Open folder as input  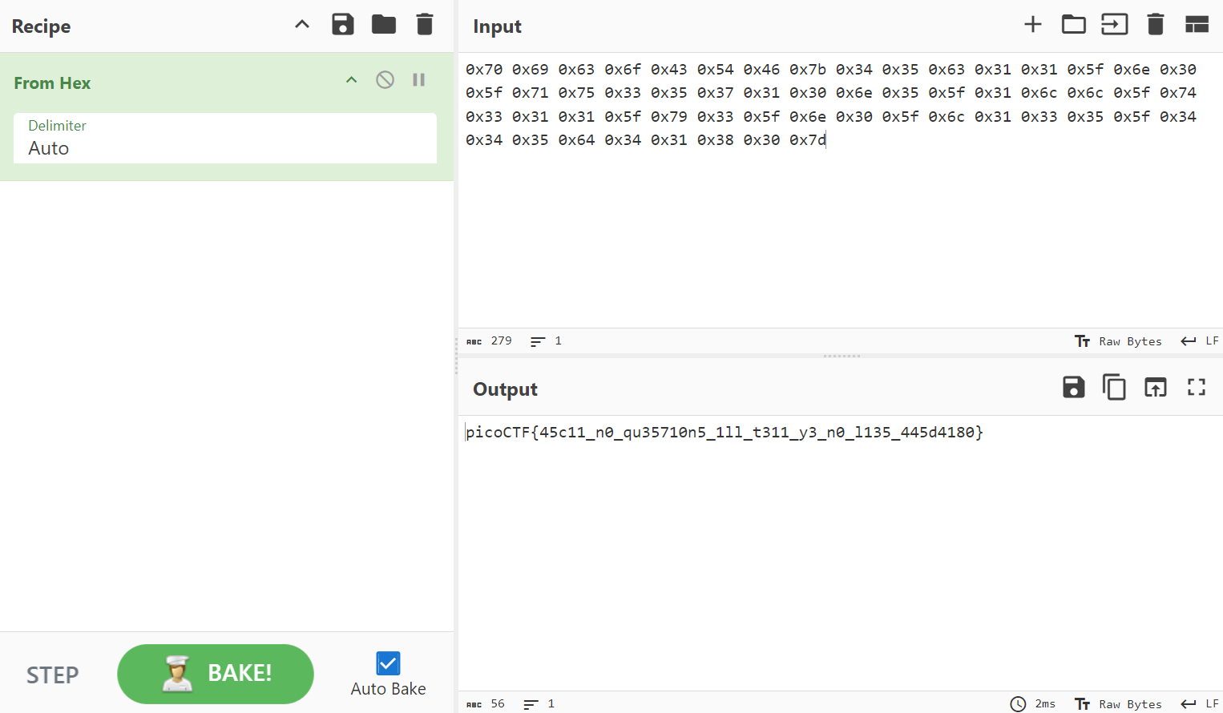click(1074, 25)
